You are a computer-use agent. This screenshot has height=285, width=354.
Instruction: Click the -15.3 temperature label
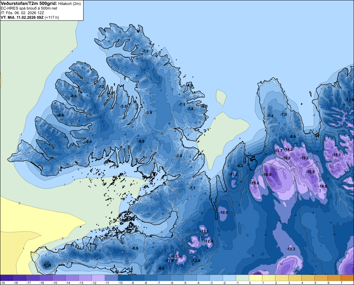pyautogui.click(x=304, y=158)
